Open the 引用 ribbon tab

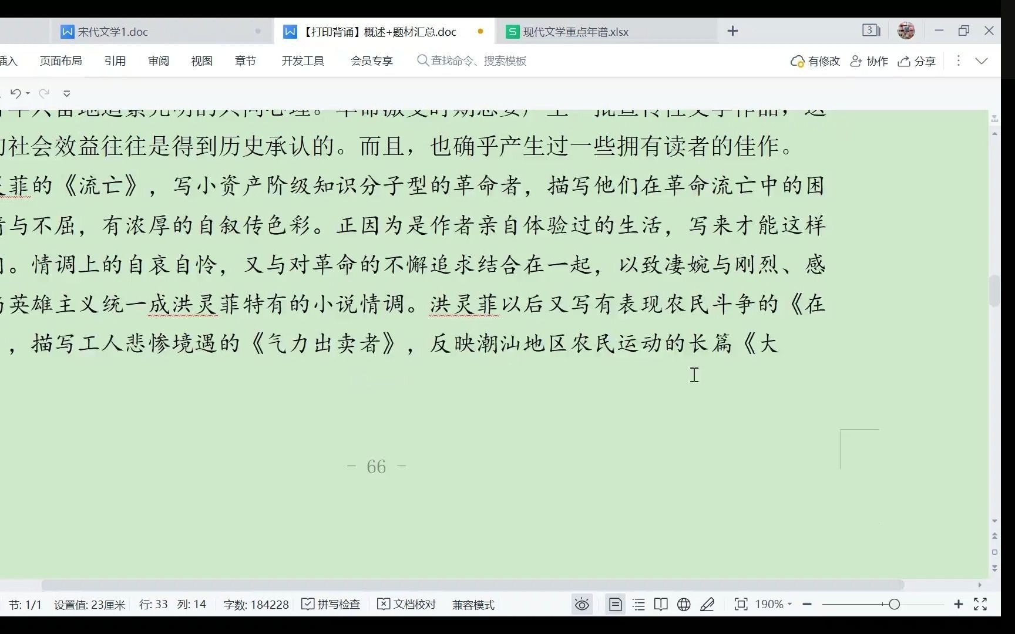click(x=115, y=61)
